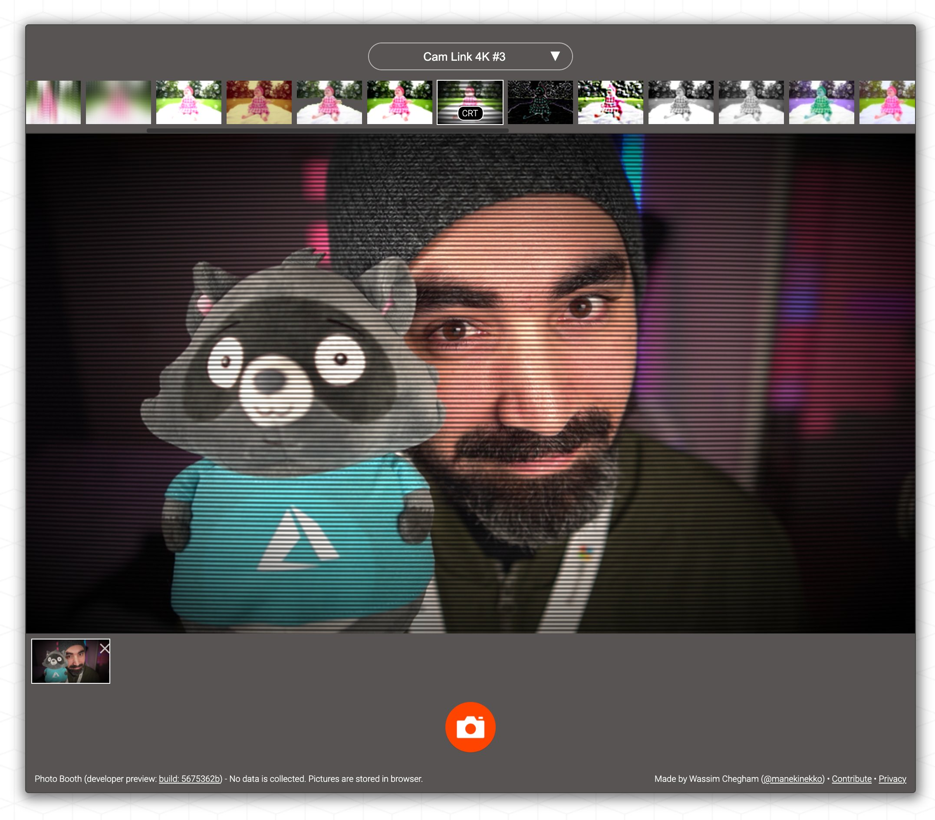This screenshot has height=820, width=935.
Task: Select the second grayscale filter thumbnail
Action: pyautogui.click(x=751, y=102)
